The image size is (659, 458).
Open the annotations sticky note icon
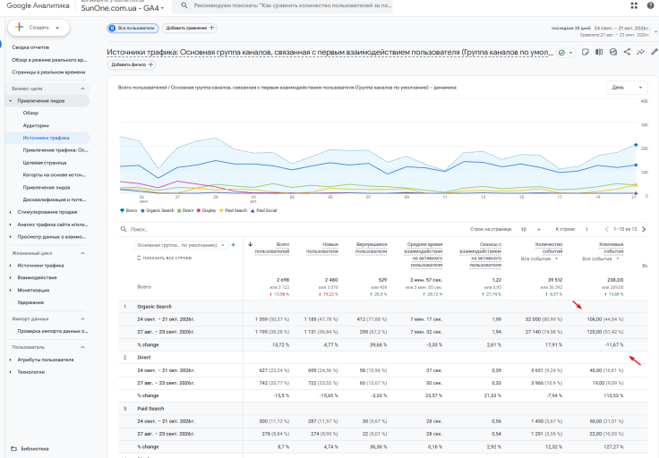tap(585, 52)
